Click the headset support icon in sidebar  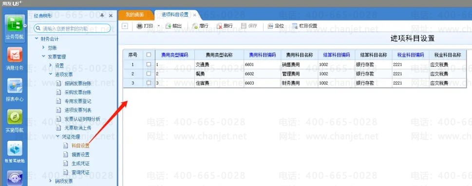[15, 178]
